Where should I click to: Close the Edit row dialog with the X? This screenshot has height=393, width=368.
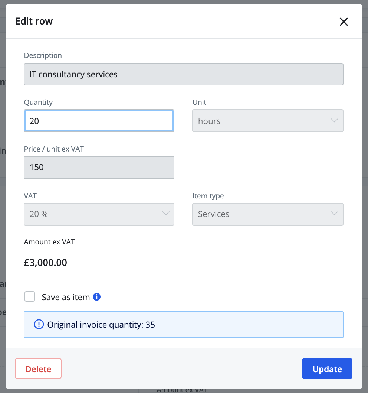(x=344, y=22)
